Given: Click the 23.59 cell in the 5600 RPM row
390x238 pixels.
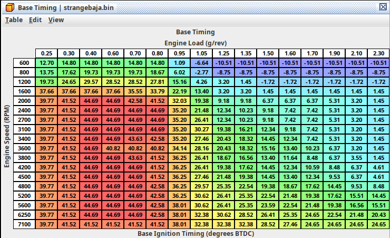Looking at the screenshot, I should coord(268,205).
